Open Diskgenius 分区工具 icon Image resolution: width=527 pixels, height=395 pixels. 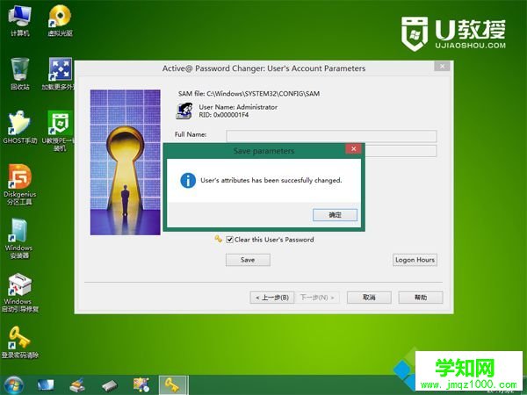20,184
